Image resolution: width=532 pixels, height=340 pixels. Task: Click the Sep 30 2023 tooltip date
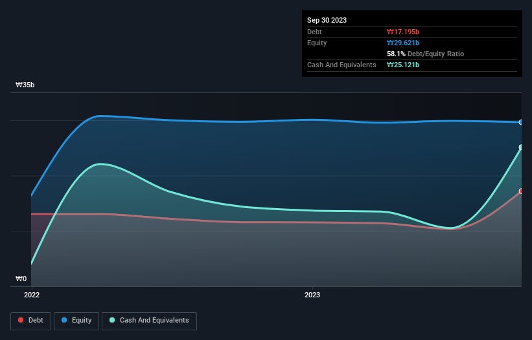(x=327, y=20)
